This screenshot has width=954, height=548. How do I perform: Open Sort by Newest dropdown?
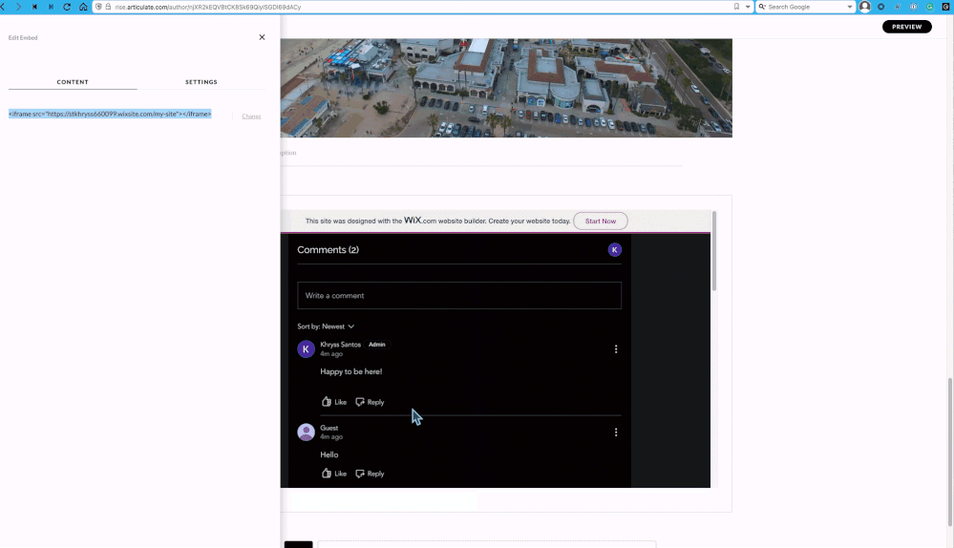[x=326, y=327]
